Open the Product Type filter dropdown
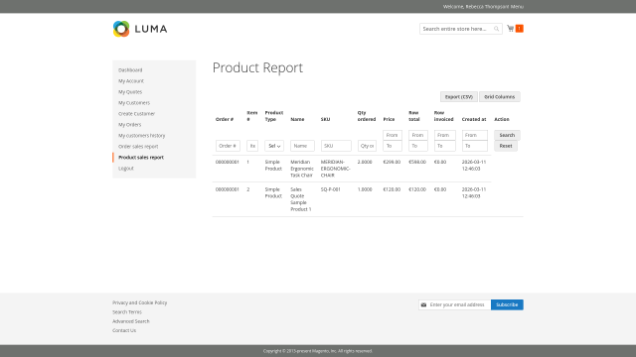This screenshot has height=357, width=636. coord(274,146)
